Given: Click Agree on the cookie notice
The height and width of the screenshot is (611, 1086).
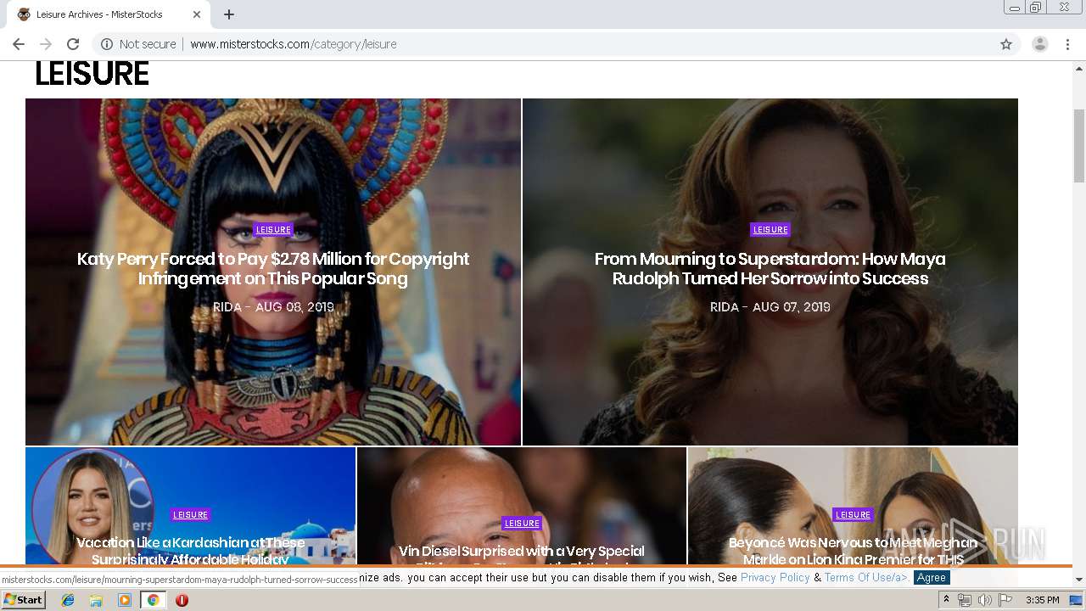Looking at the screenshot, I should coord(931,578).
